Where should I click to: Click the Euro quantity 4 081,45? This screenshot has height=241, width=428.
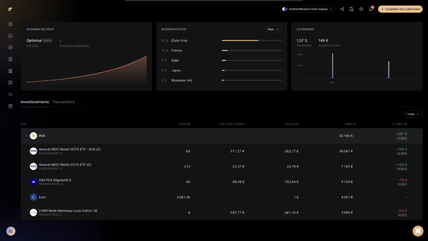pos(183,197)
